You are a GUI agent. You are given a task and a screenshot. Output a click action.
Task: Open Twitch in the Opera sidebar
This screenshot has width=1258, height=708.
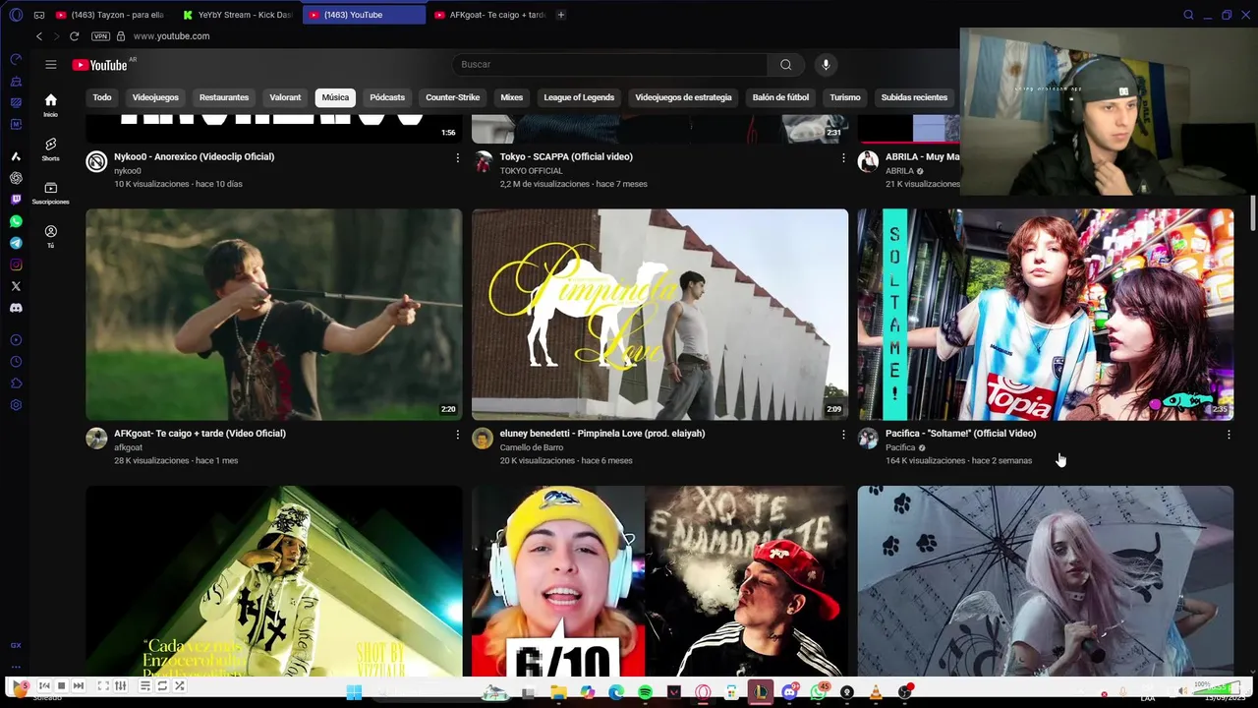click(x=16, y=200)
